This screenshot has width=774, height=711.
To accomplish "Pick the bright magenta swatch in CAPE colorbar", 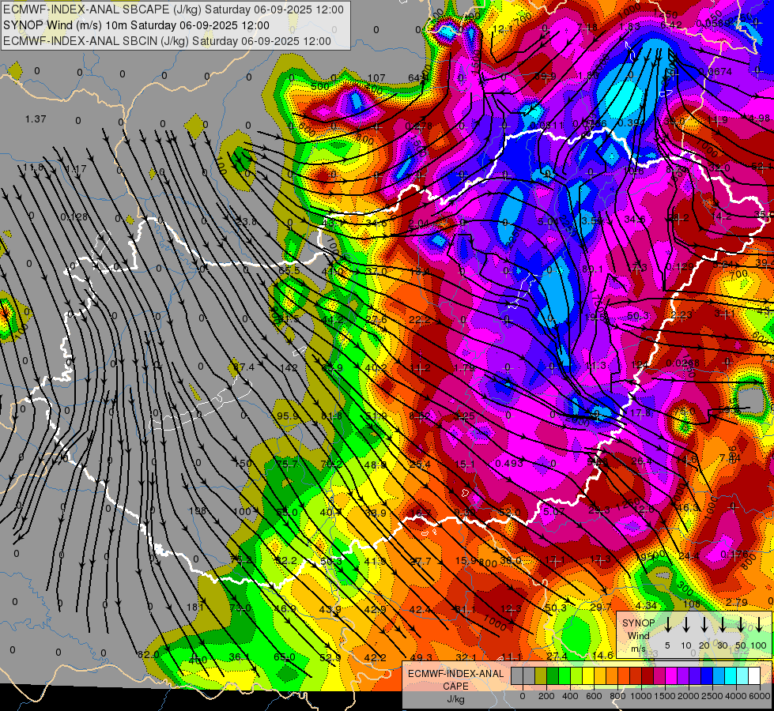I will [671, 675].
